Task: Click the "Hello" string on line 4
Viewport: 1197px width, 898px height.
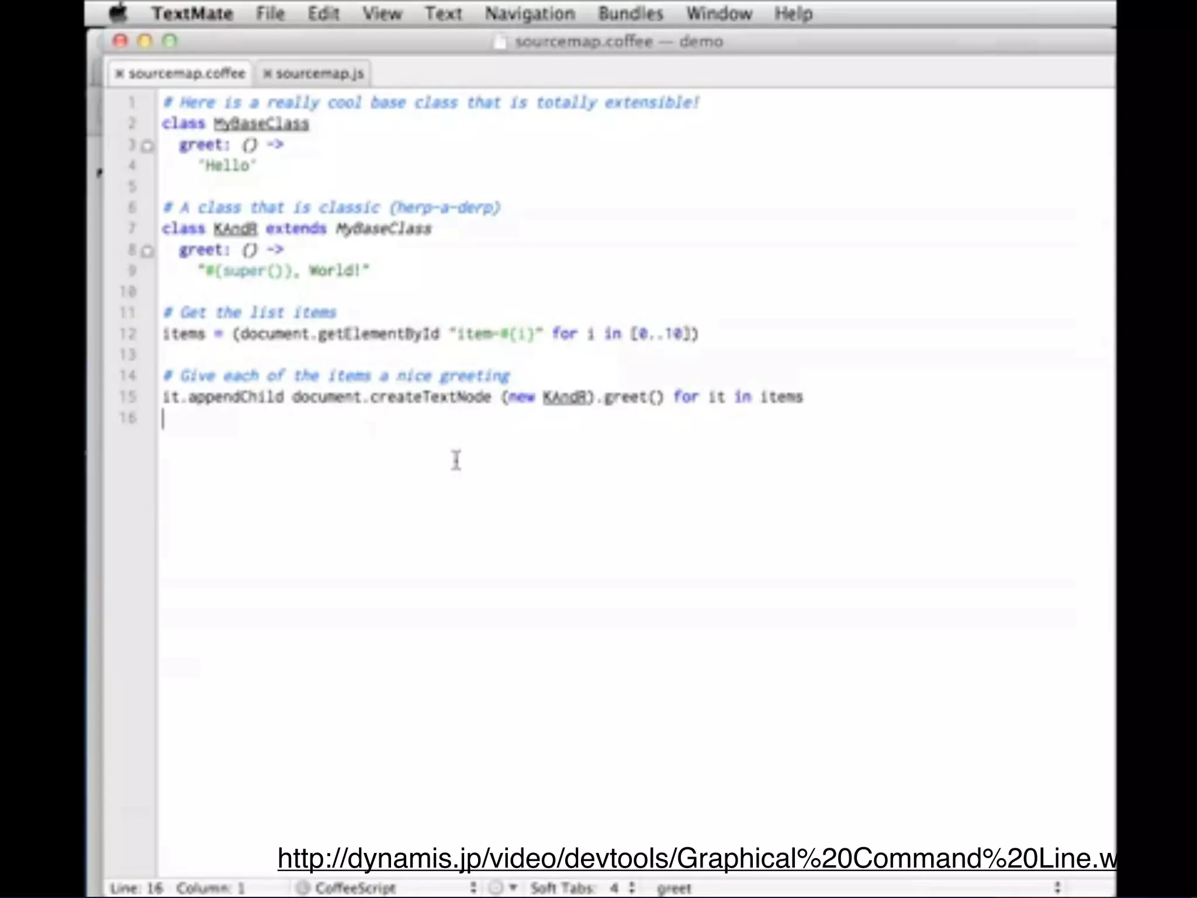Action: (228, 165)
